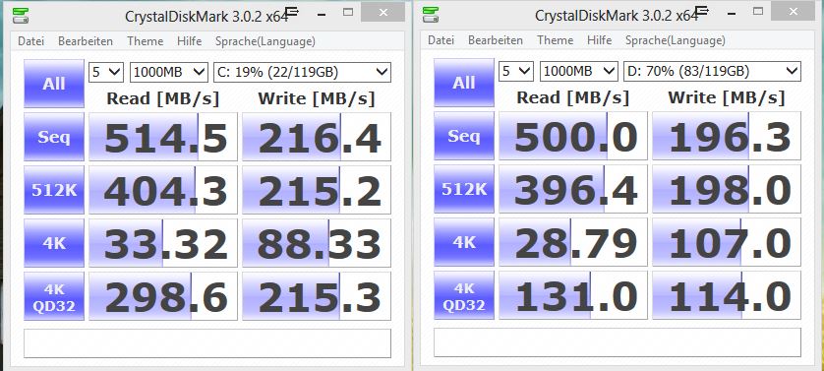The width and height of the screenshot is (824, 371).
Task: Open Sprache(Language) menu in right window
Action: 676,40
